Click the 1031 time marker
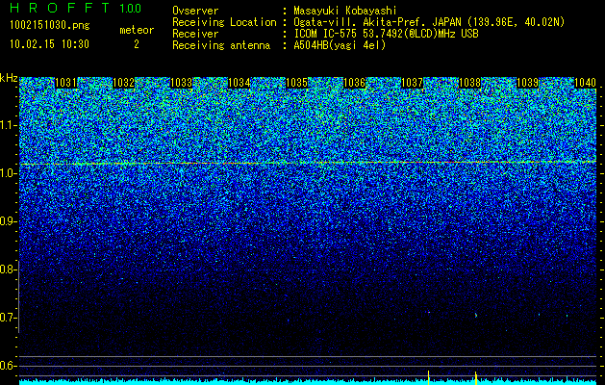 pos(65,83)
